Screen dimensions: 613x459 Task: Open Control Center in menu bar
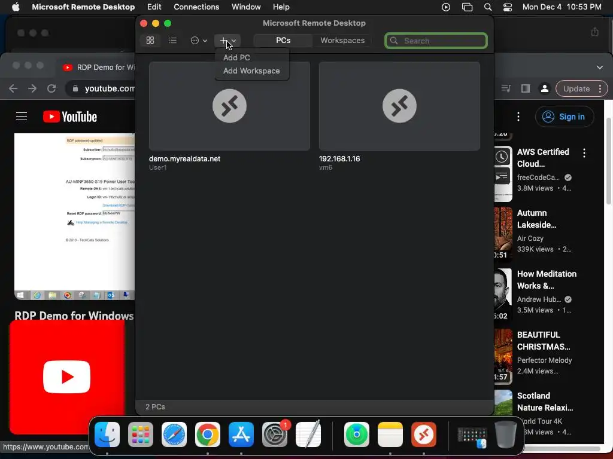(x=508, y=7)
